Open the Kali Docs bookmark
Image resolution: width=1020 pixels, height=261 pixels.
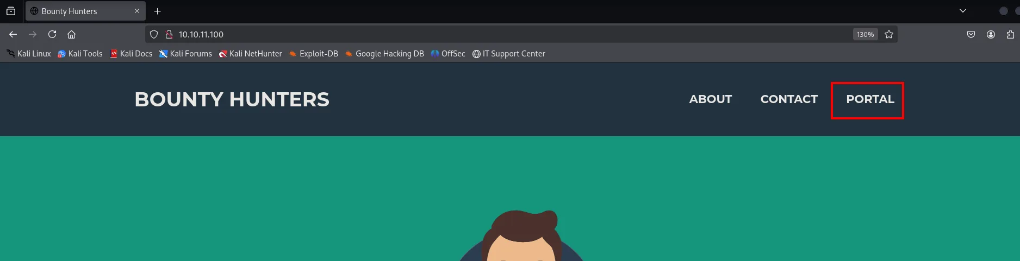(x=131, y=54)
